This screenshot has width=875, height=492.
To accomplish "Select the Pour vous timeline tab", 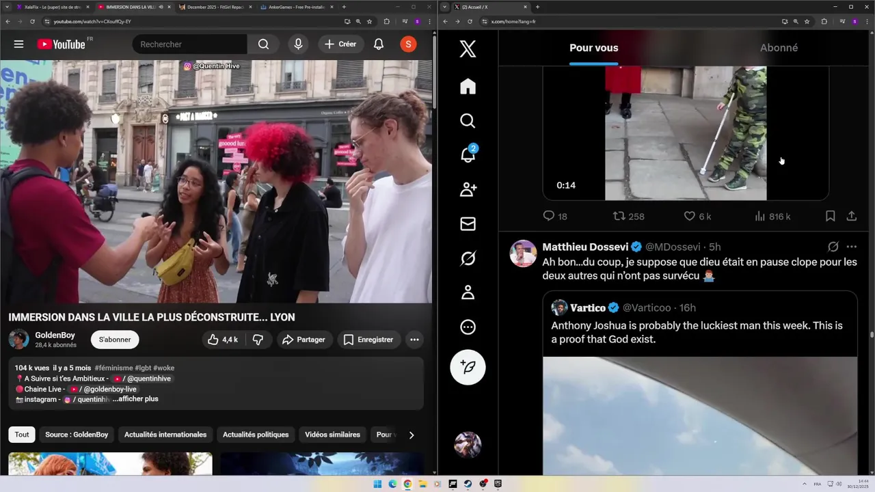I will (x=594, y=48).
